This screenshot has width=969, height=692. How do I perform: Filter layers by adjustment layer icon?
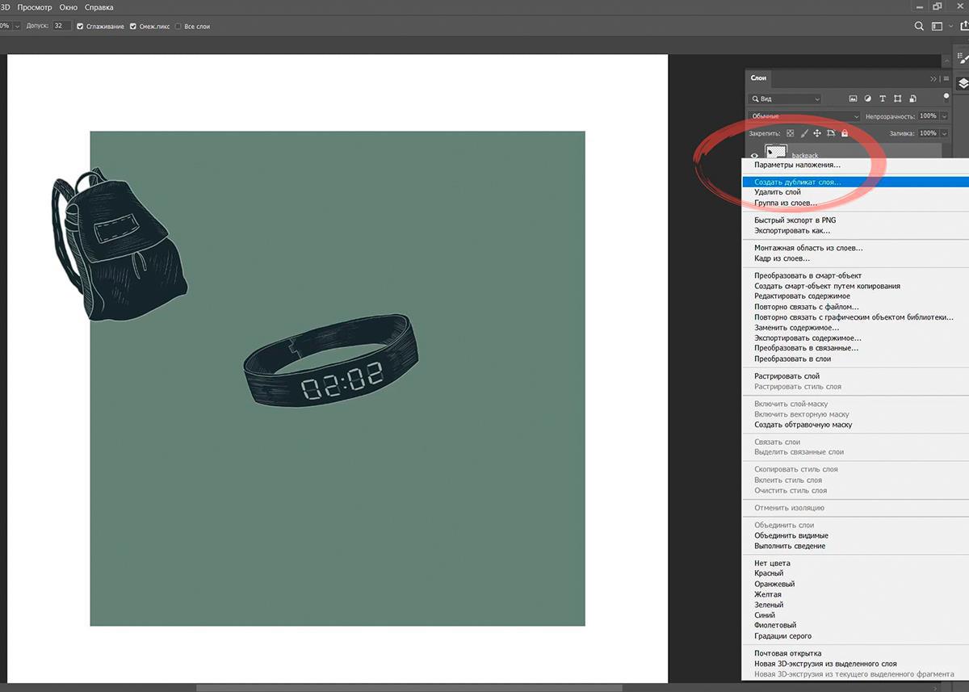868,99
